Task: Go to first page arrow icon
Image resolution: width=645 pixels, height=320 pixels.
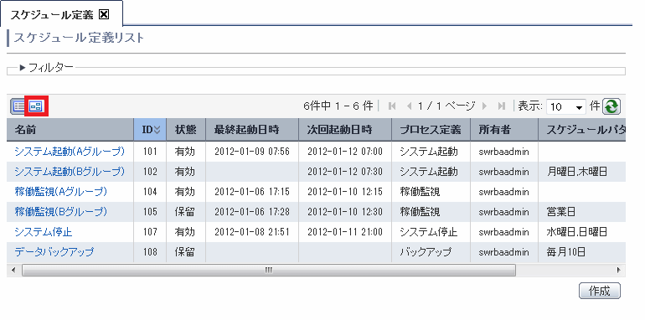Action: coord(392,106)
